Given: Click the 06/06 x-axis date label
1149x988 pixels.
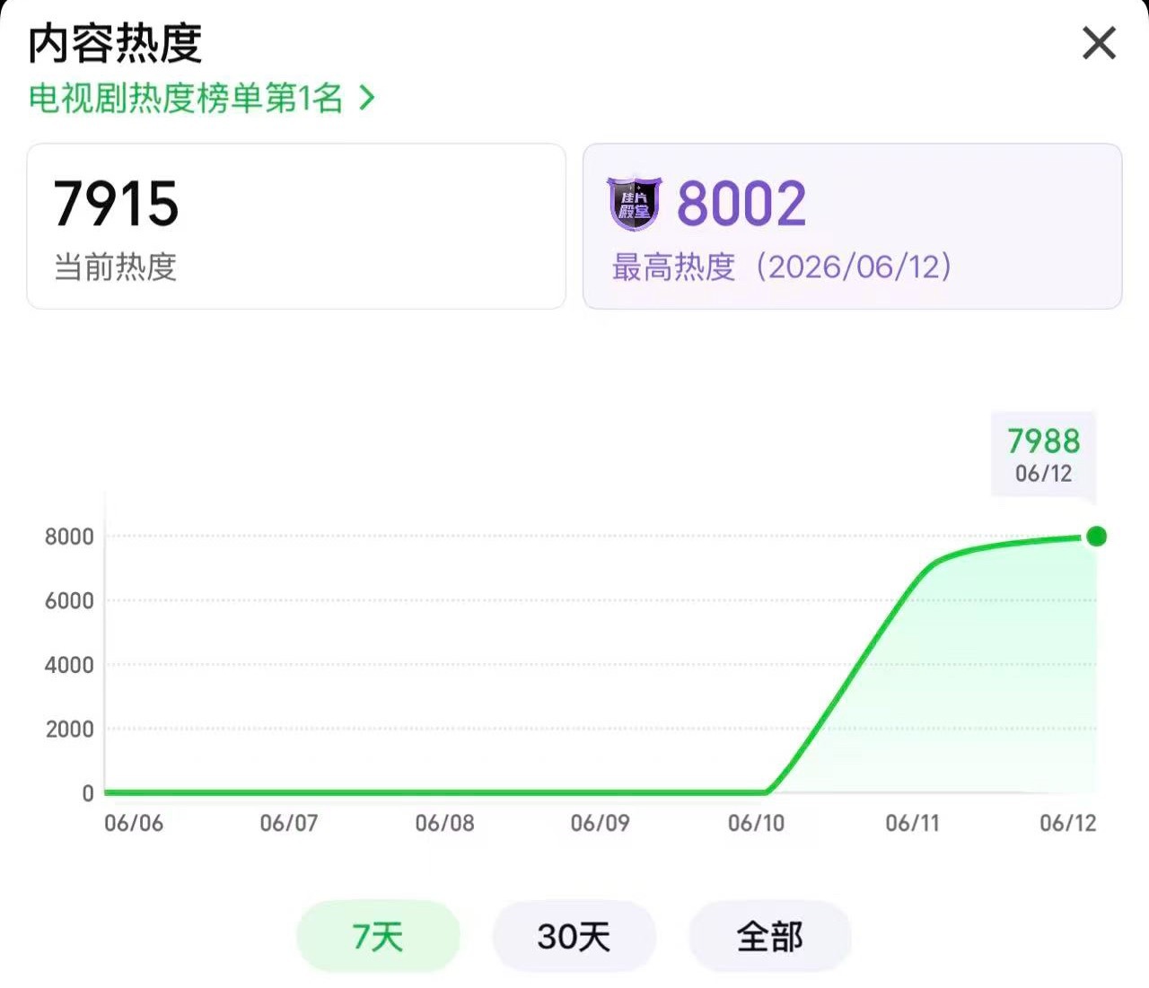Looking at the screenshot, I should pos(134,823).
